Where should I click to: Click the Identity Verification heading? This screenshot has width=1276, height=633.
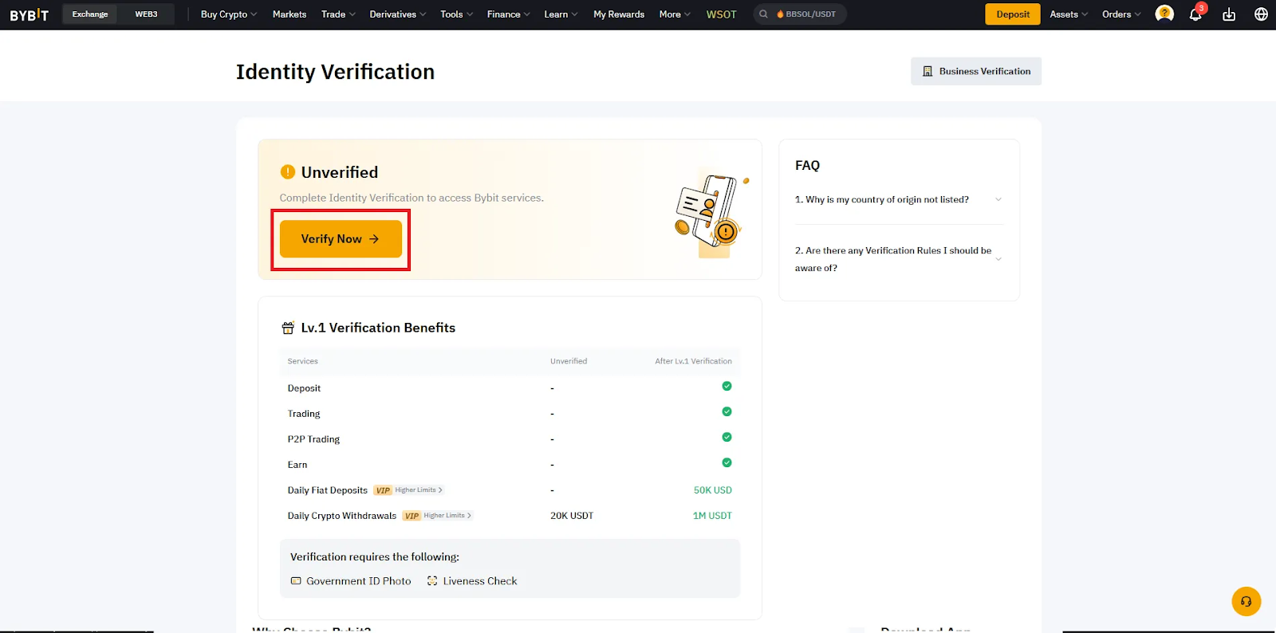pyautogui.click(x=335, y=72)
